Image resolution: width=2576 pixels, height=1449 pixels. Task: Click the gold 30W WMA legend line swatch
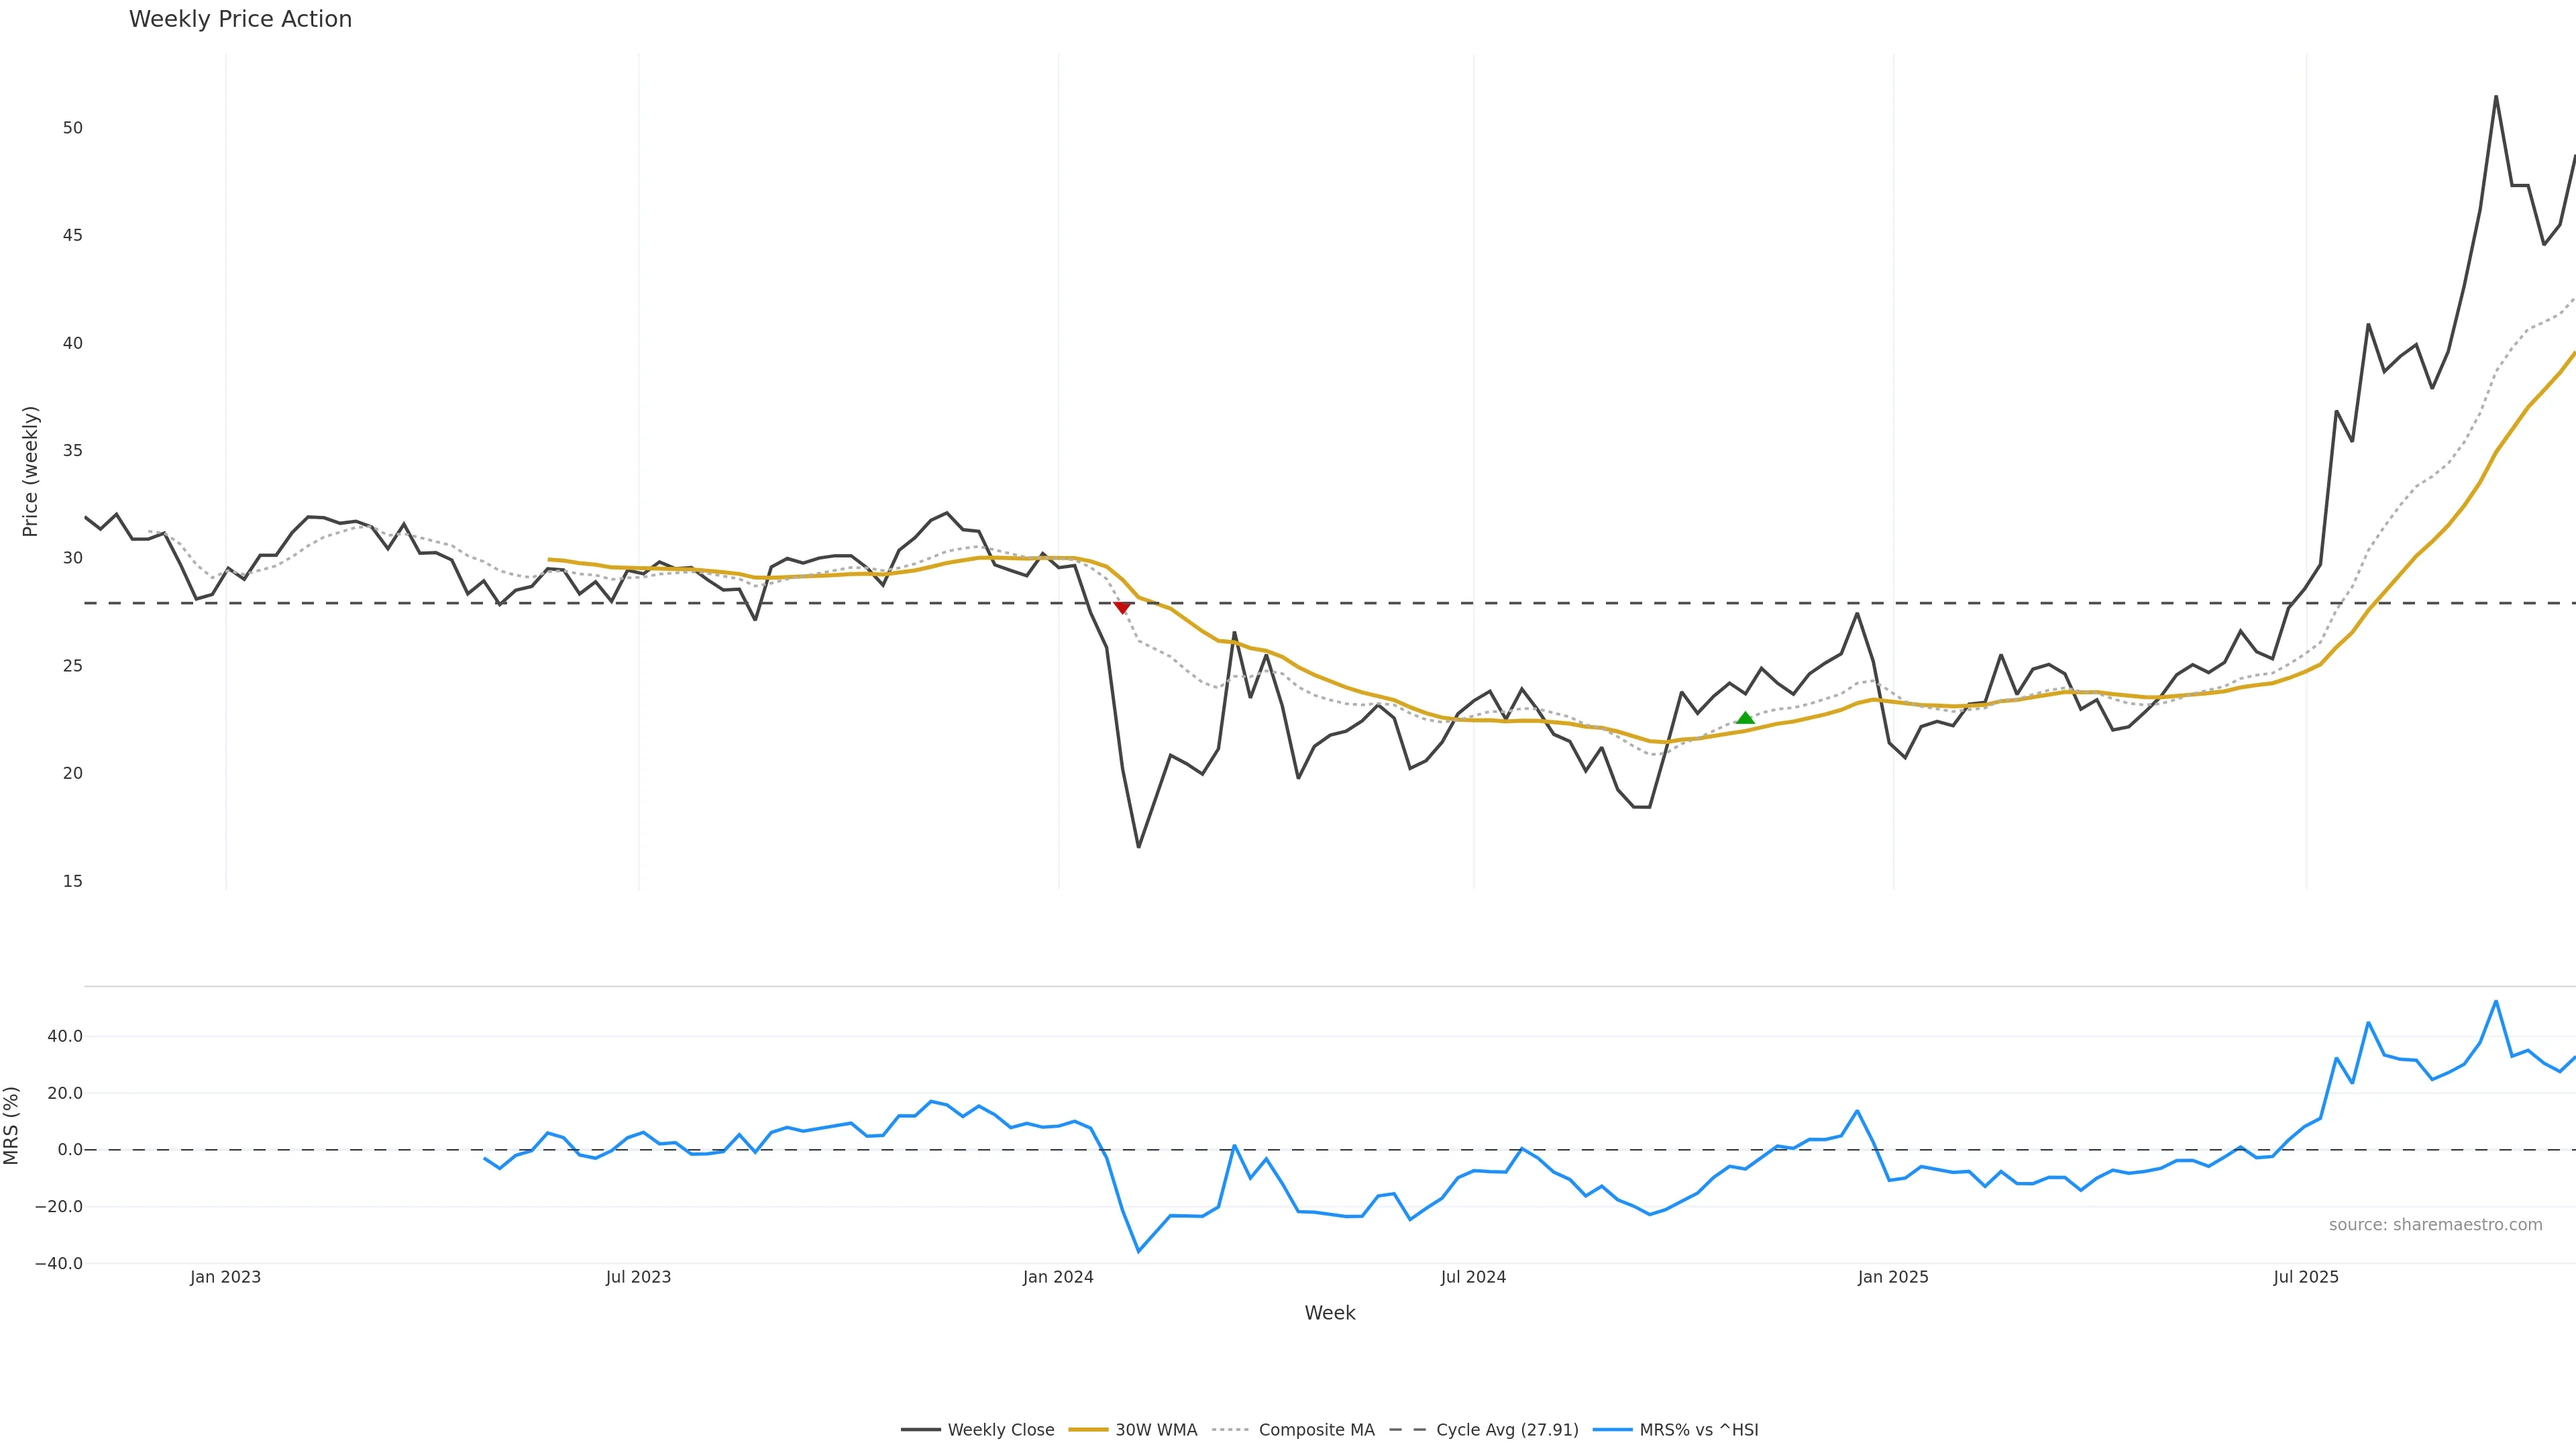pos(1088,1430)
